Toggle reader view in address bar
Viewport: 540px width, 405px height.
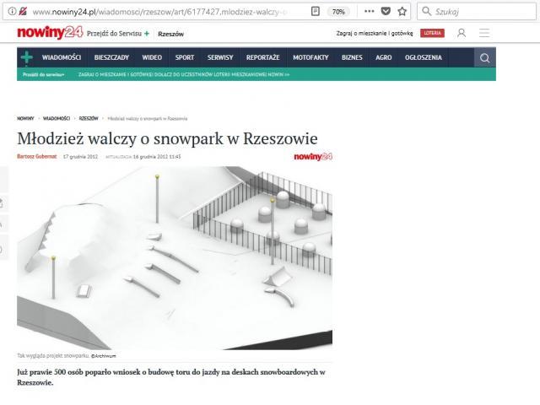(x=315, y=12)
